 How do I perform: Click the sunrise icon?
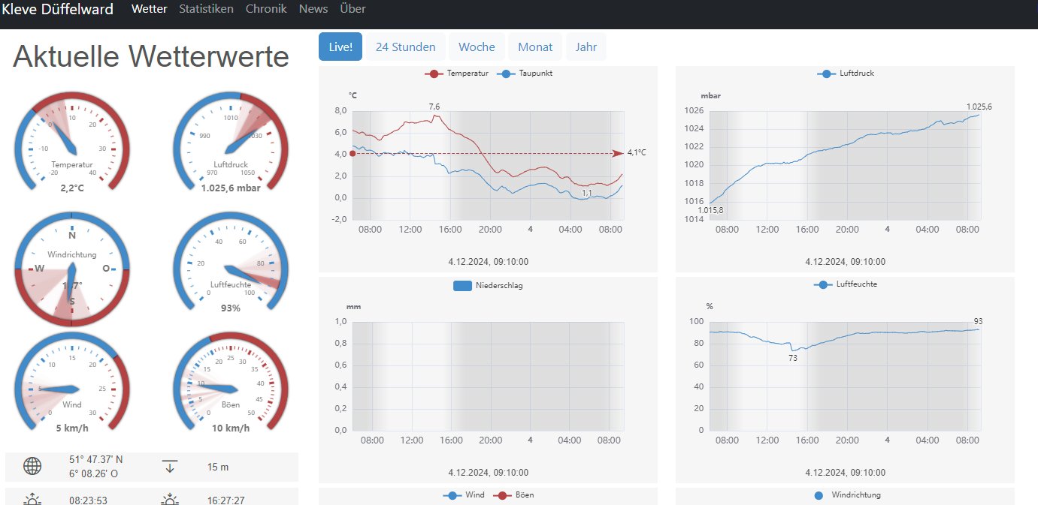coord(32,500)
